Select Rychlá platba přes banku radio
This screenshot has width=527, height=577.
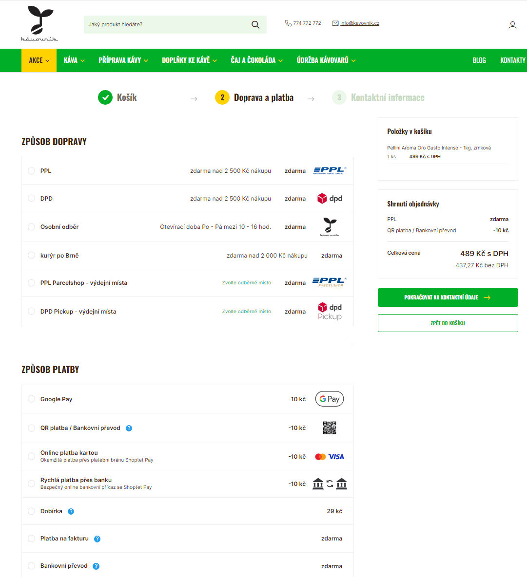tap(32, 484)
